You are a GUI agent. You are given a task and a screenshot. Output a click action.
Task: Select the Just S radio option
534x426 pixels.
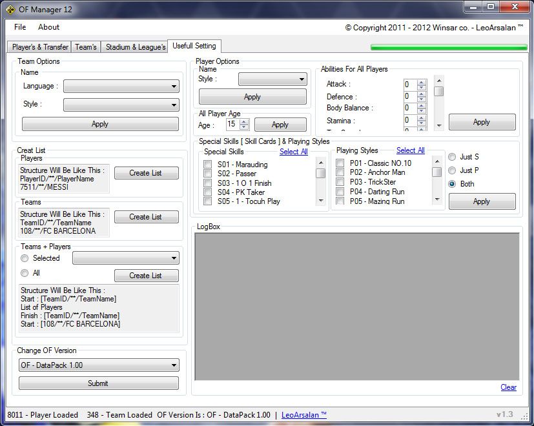[x=452, y=157]
